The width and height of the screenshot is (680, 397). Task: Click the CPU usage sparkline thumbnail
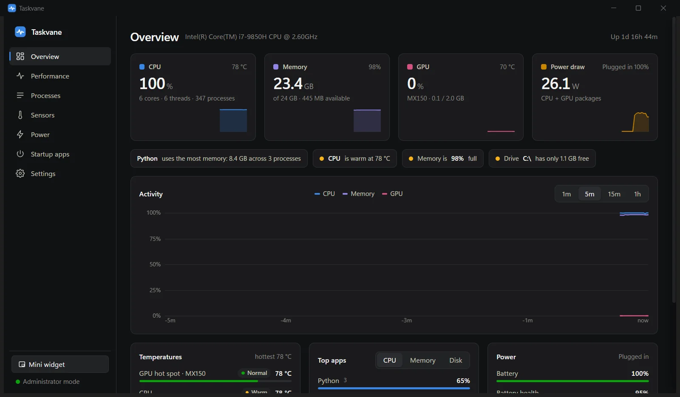point(233,120)
